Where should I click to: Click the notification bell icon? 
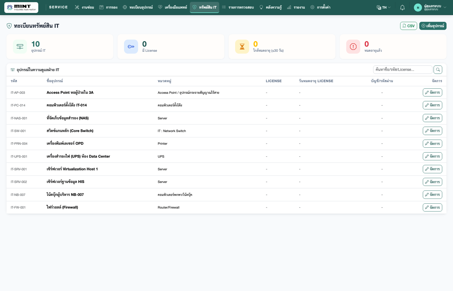[x=402, y=7]
